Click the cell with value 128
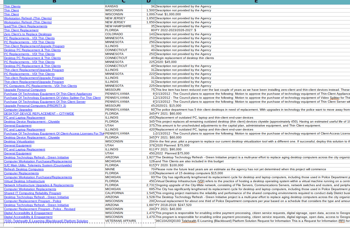Image resolution: width=350 pixels, height=228 pixels. click(x=148, y=161)
